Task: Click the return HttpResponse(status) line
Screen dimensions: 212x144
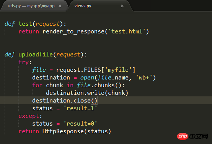Action: pyautogui.click(x=65, y=131)
